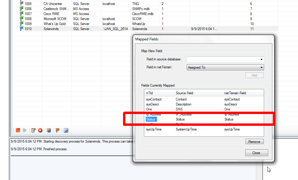
Task: Click the 'Source Field' column header
Action: 184,93
